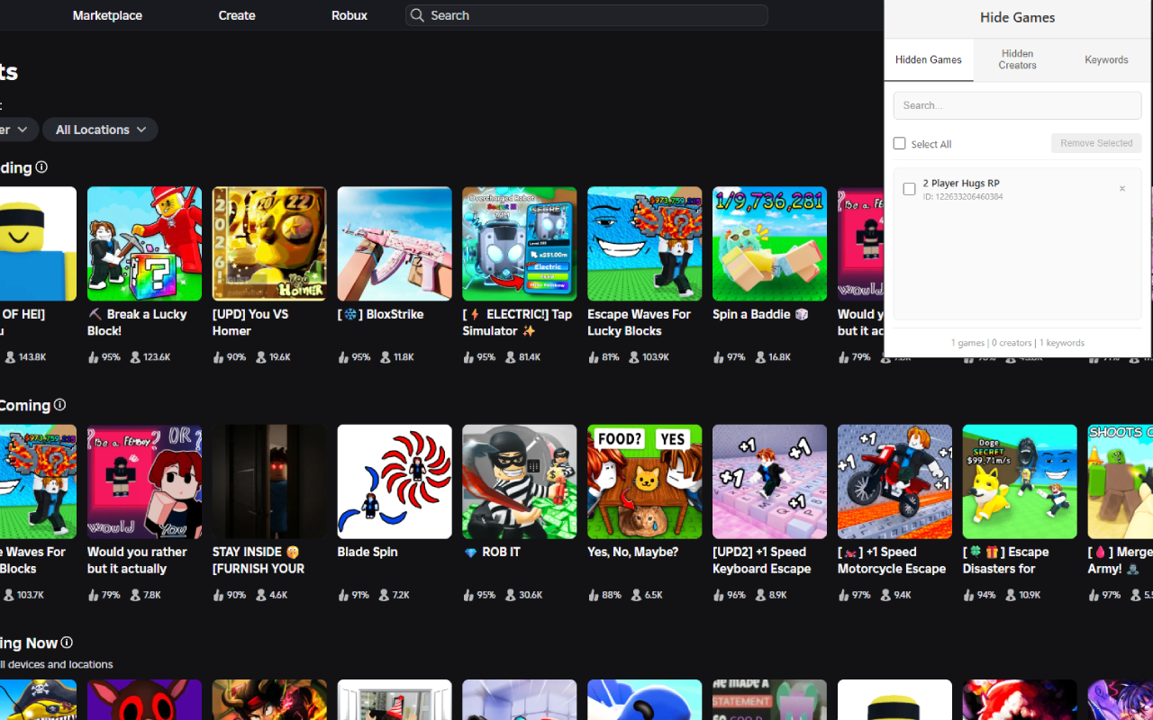Switch to the Hidden Creators tab
This screenshot has height=720, width=1153.
(x=1017, y=60)
